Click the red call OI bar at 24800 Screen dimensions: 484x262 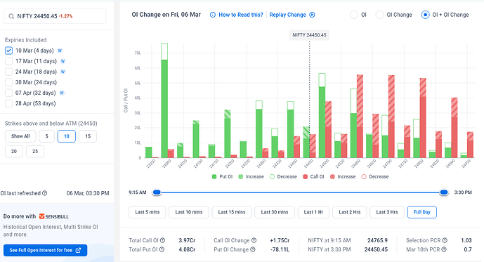pyautogui.click(x=423, y=118)
